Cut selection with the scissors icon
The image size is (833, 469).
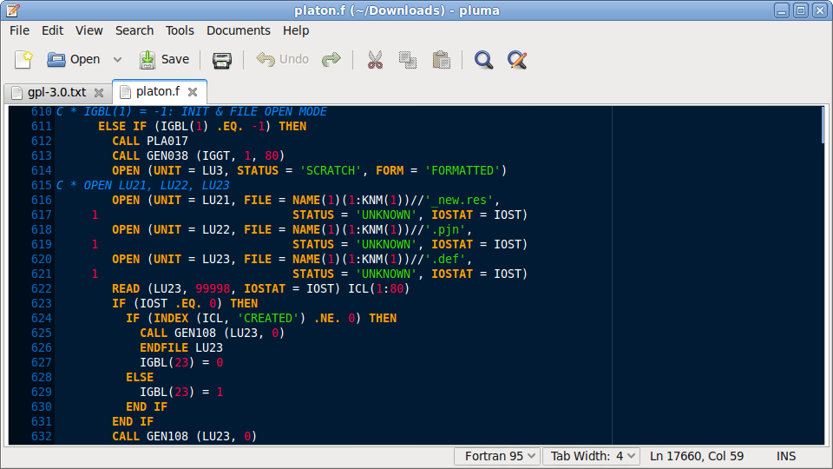[x=375, y=60]
